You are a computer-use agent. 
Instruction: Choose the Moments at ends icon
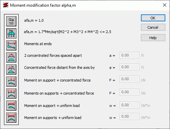pos(11,45)
